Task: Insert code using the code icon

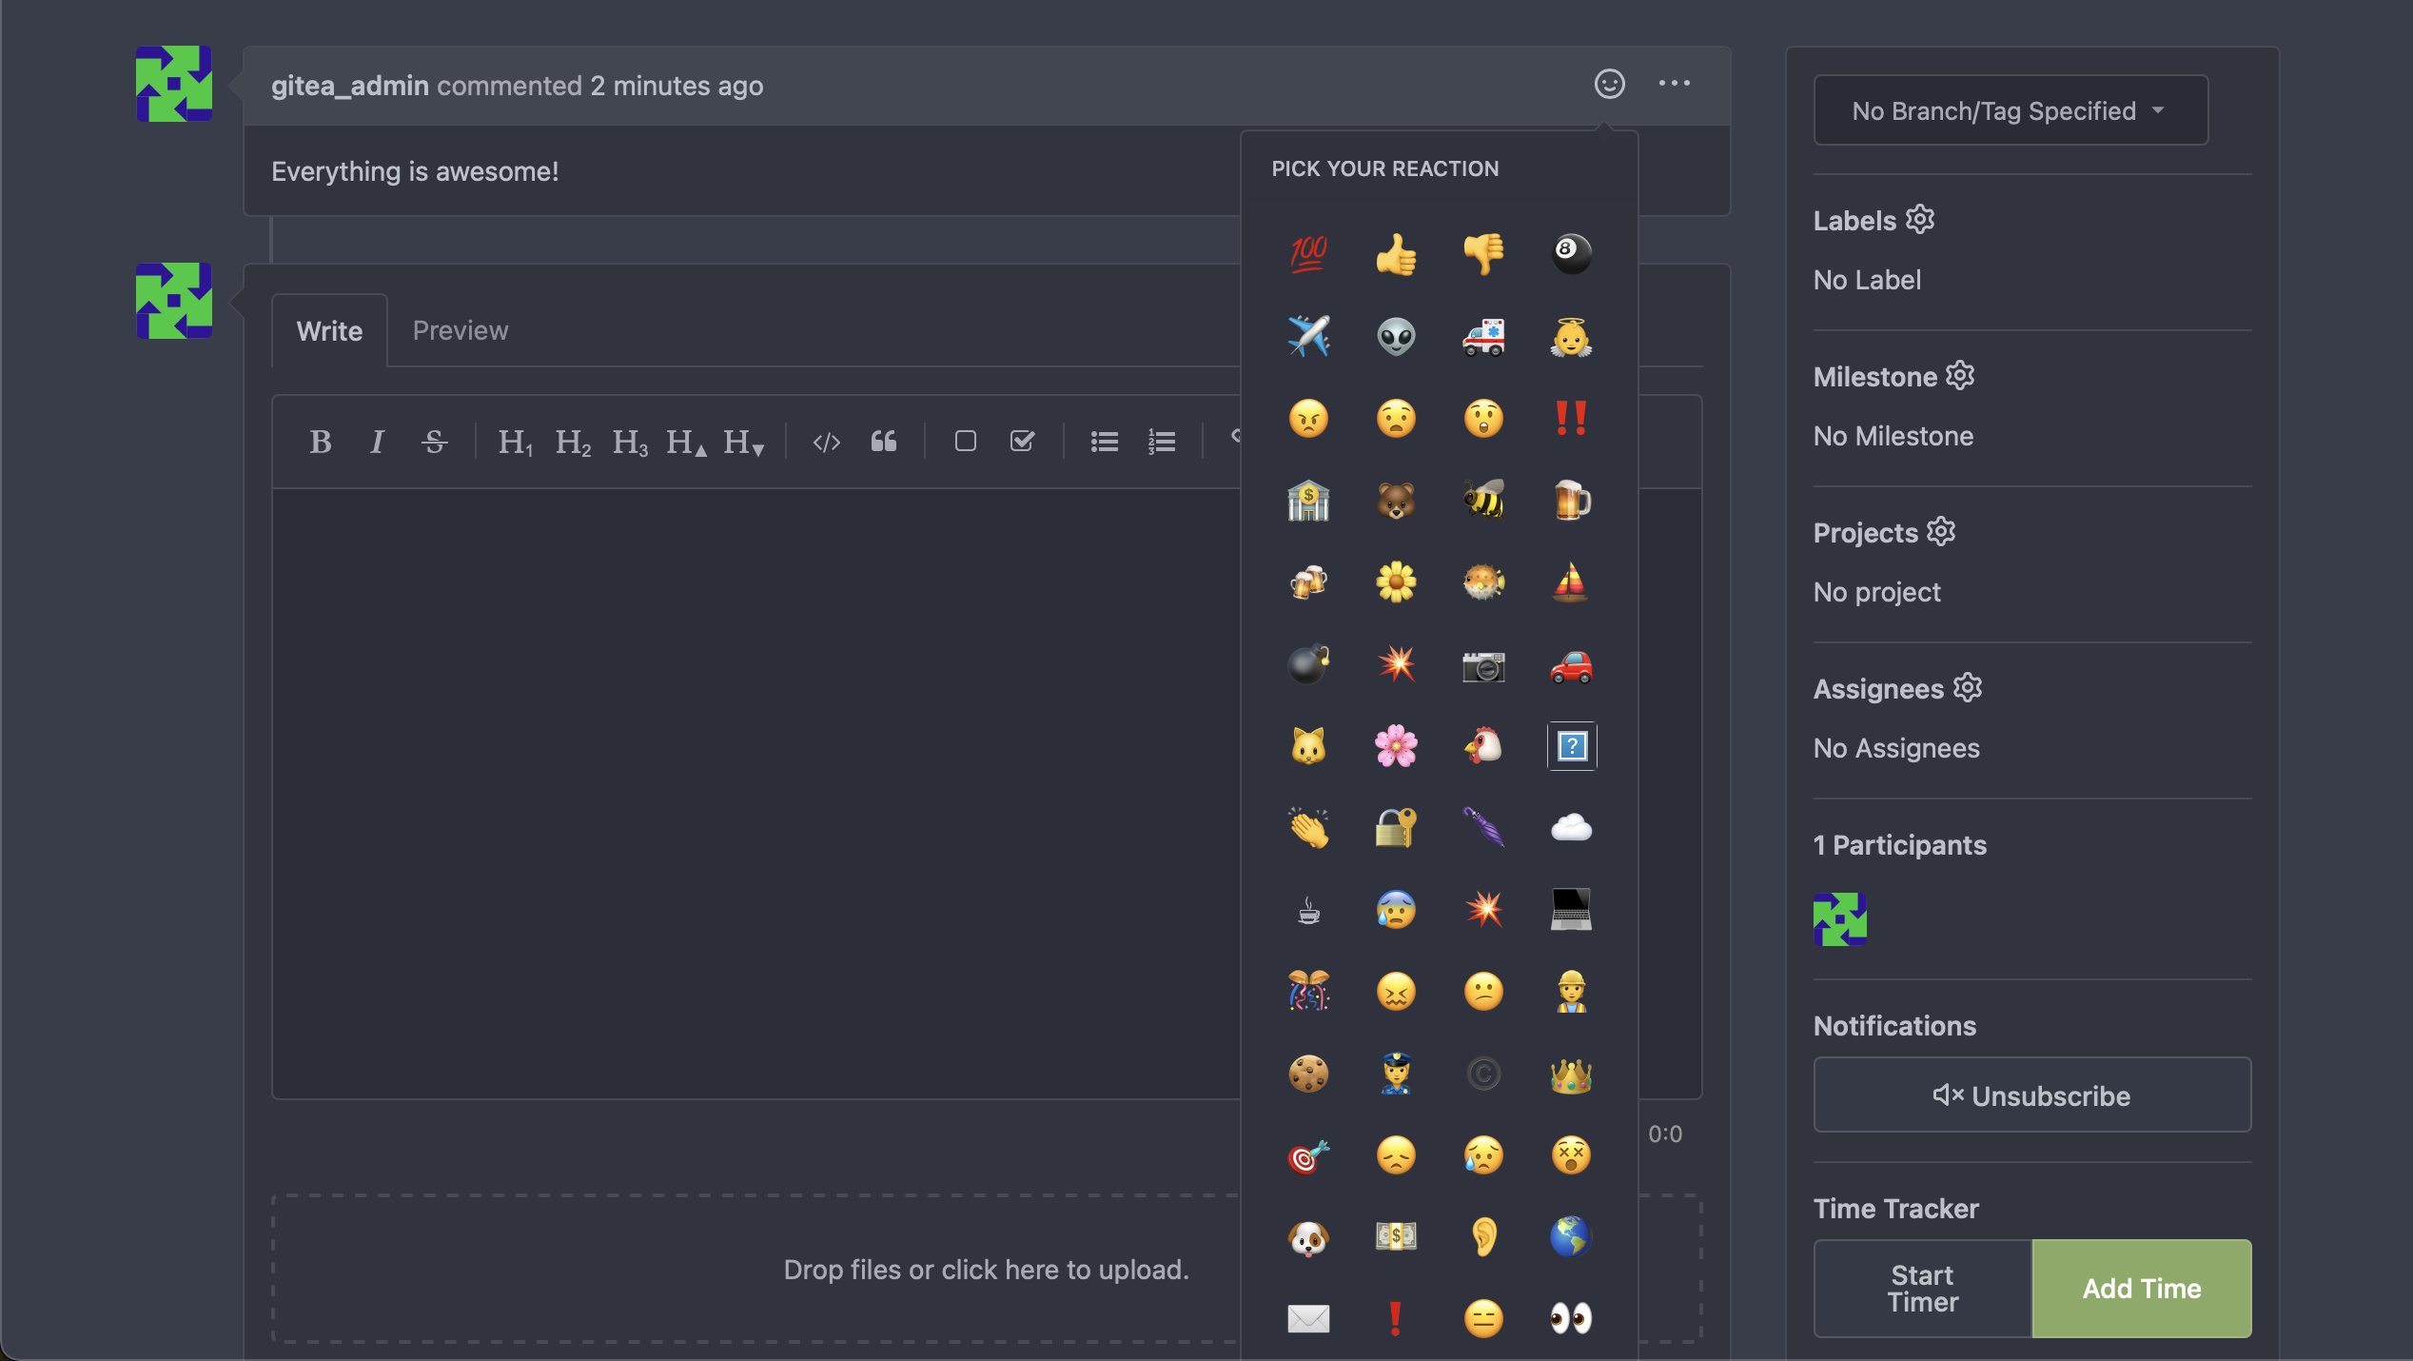Action: [x=826, y=442]
